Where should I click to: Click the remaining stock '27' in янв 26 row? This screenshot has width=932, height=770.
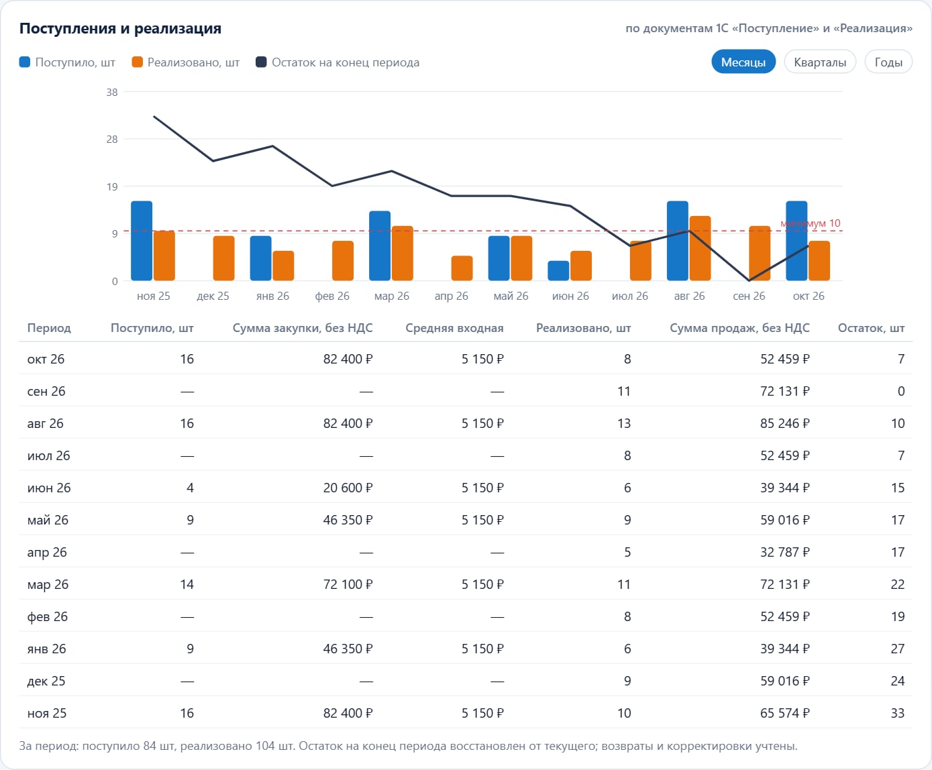point(898,649)
